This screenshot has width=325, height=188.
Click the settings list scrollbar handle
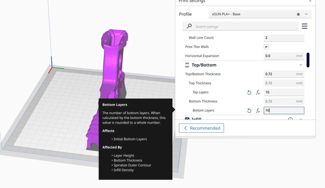pyautogui.click(x=308, y=60)
